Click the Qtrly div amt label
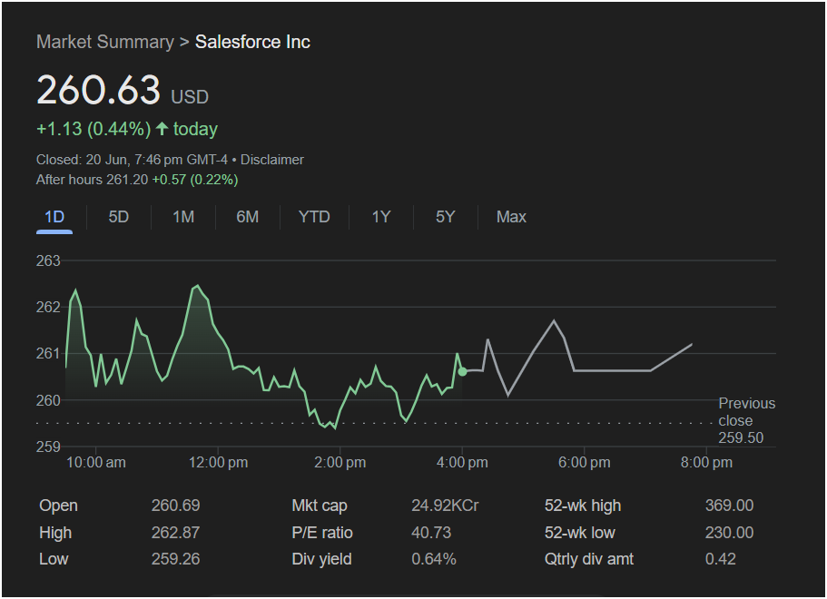Screen dimensions: 827x599 click(589, 559)
